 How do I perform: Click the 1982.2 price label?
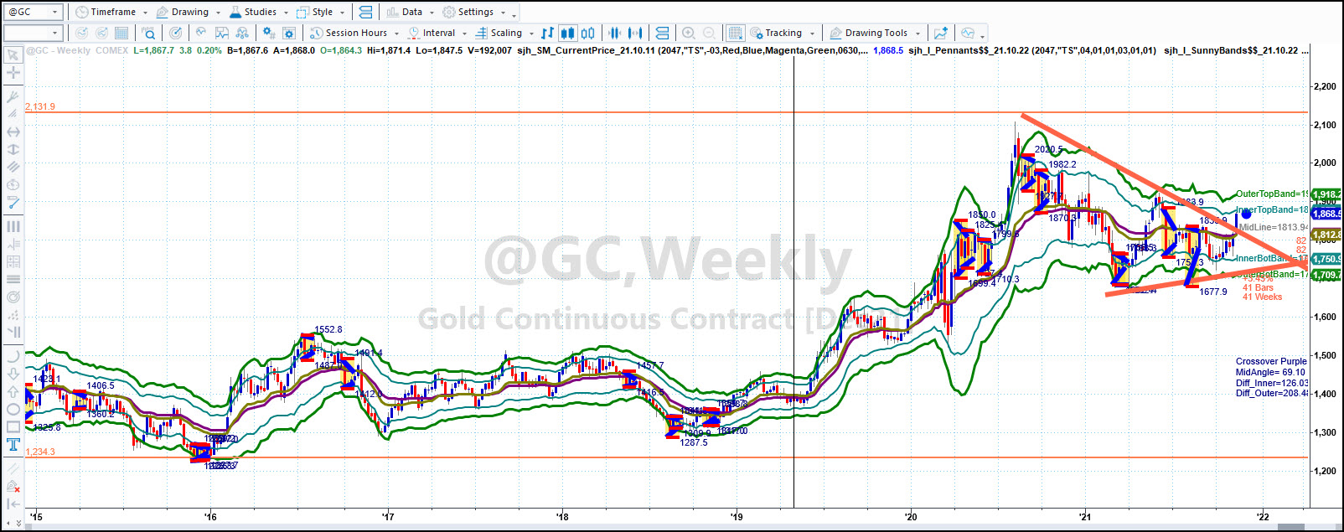(1062, 164)
